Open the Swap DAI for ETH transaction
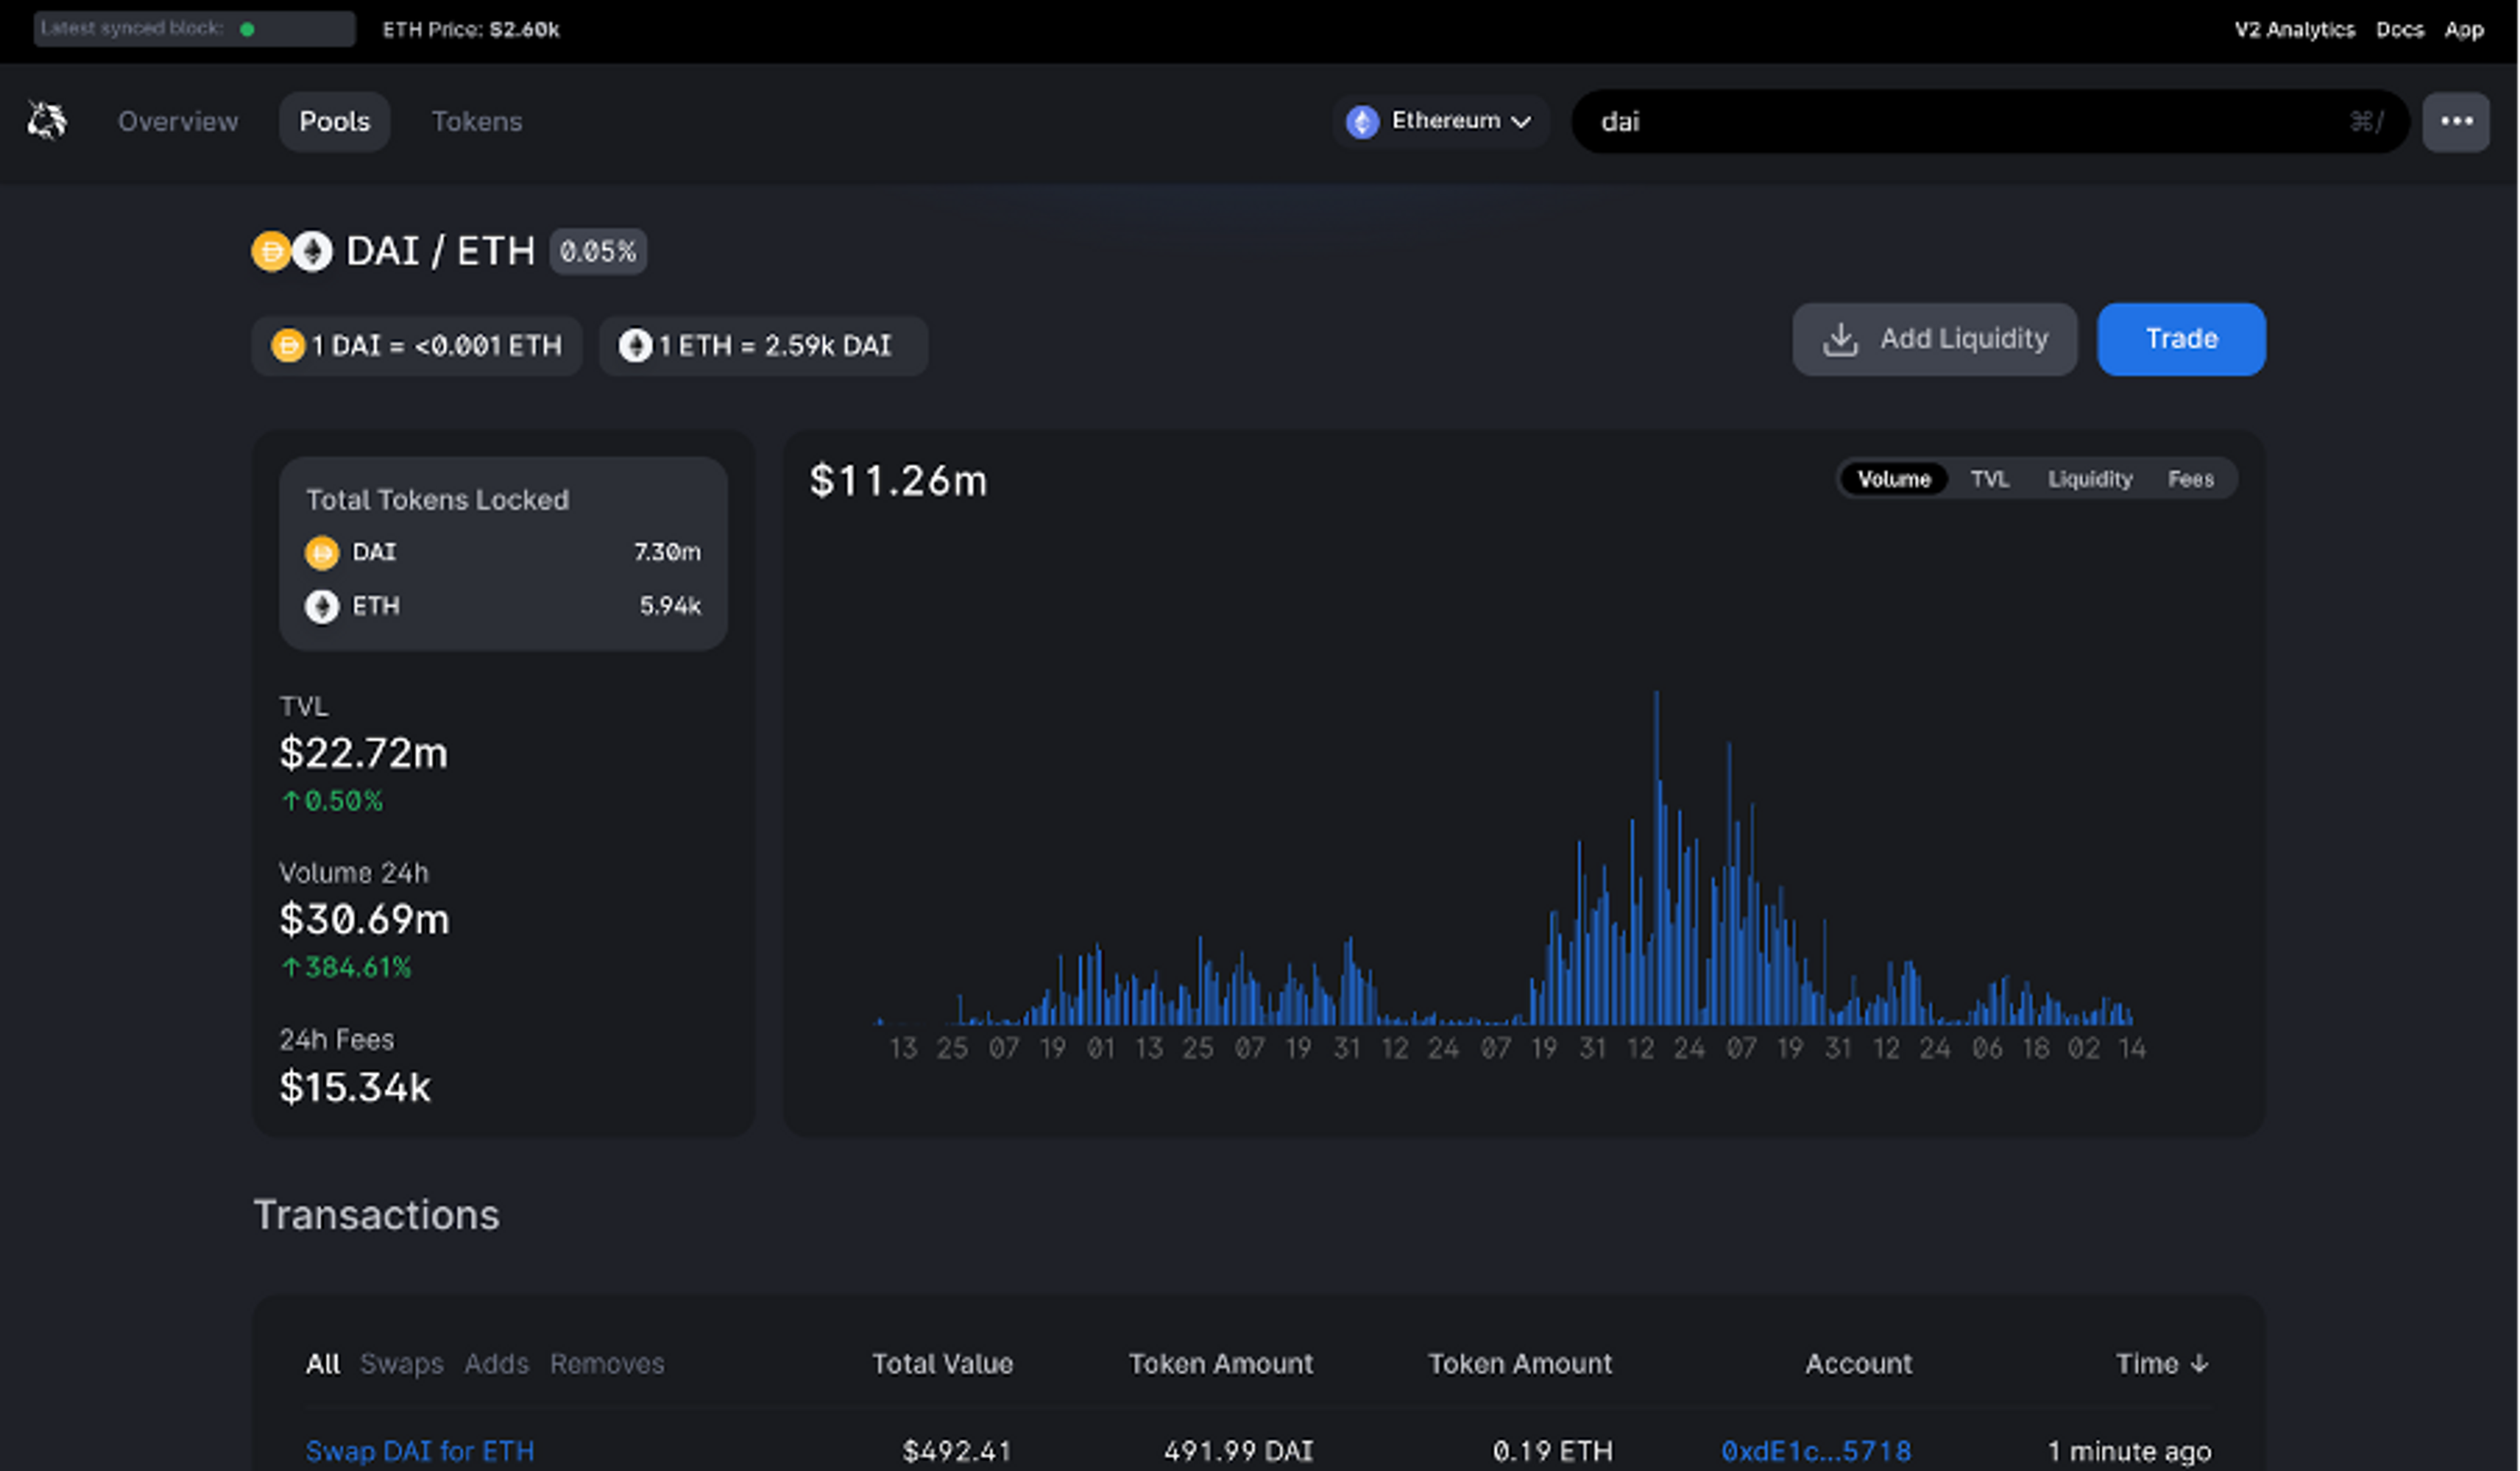The image size is (2520, 1471). [420, 1451]
